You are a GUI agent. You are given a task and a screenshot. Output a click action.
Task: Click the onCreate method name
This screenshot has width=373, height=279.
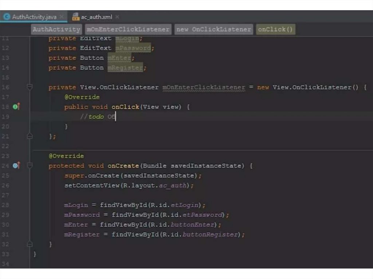point(123,166)
